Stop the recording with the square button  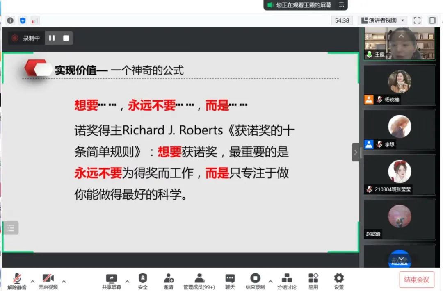tap(66, 38)
